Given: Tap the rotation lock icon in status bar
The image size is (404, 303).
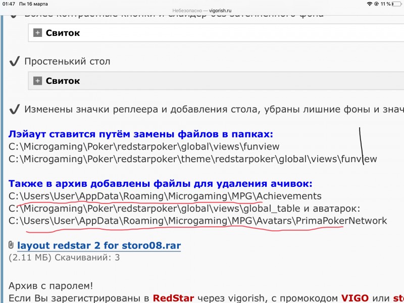Looking at the screenshot, I should 376,4.
